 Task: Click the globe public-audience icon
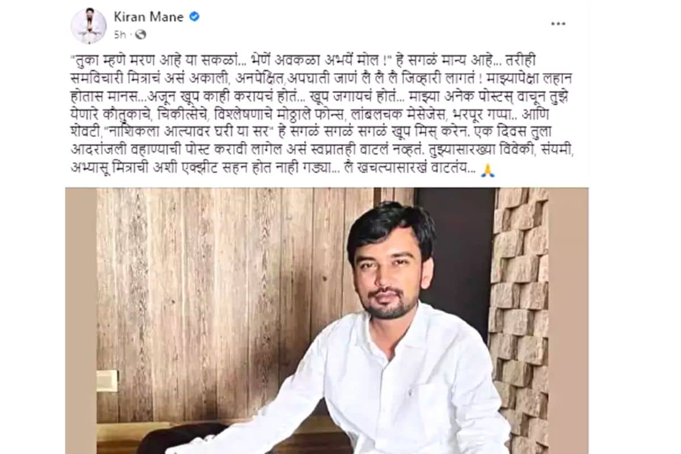coord(141,35)
